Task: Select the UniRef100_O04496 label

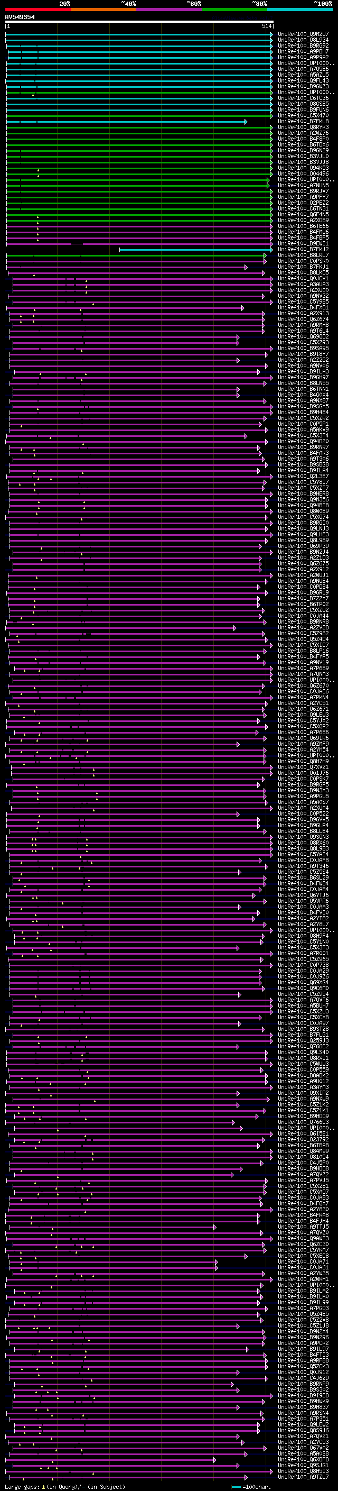Action: pyautogui.click(x=303, y=173)
